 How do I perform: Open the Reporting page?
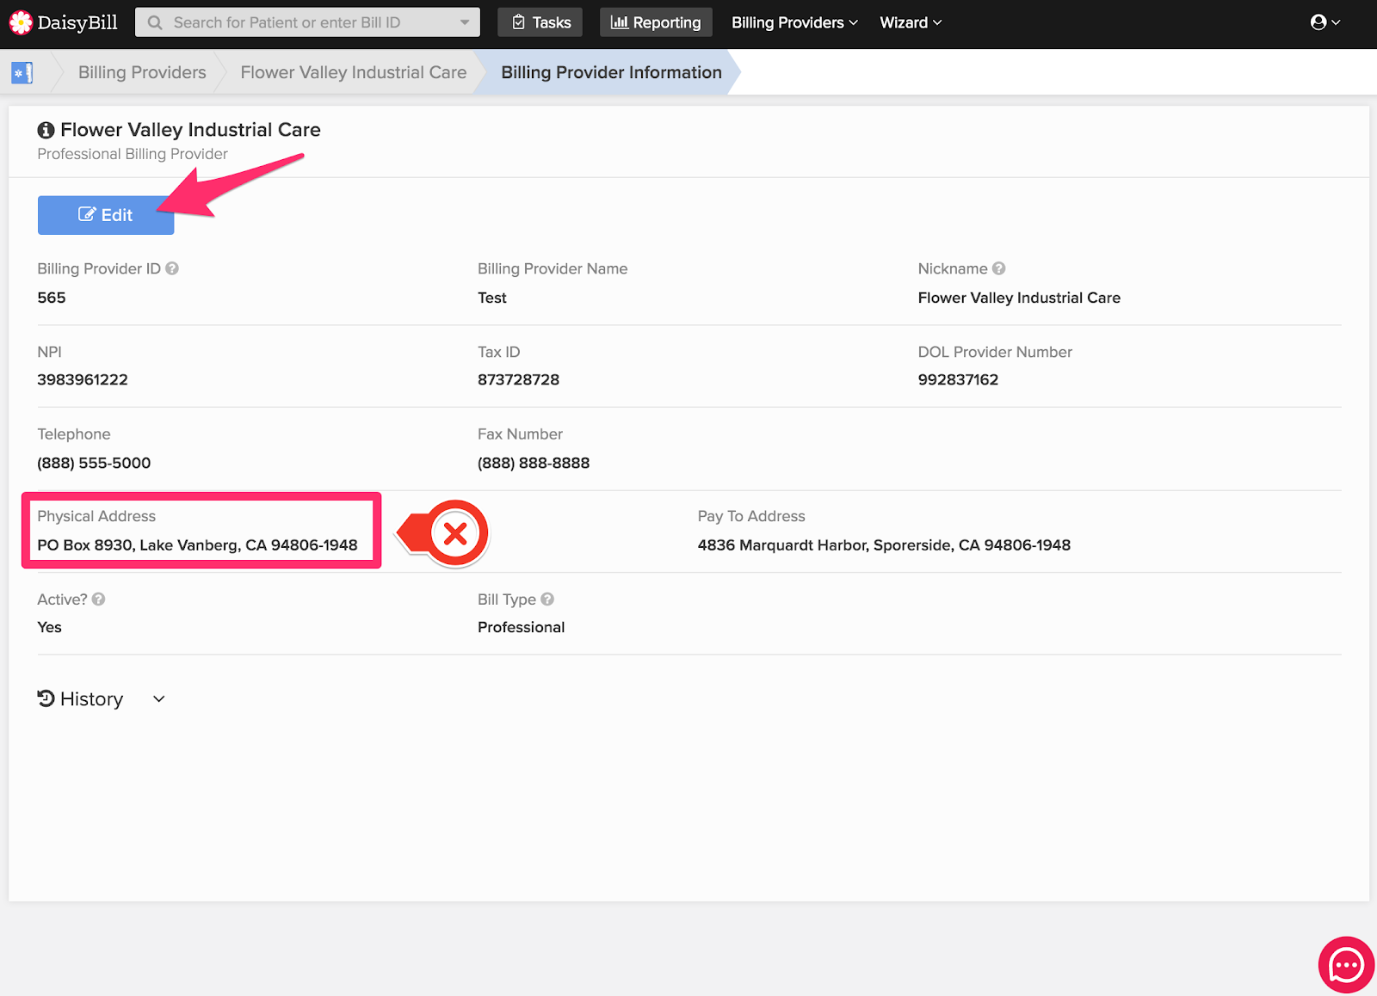pyautogui.click(x=656, y=22)
